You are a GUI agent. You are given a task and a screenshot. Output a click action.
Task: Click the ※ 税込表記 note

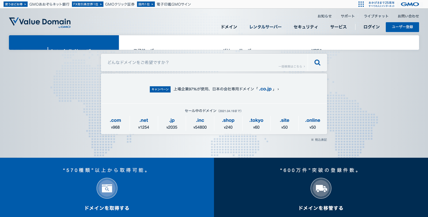pyautogui.click(x=319, y=140)
